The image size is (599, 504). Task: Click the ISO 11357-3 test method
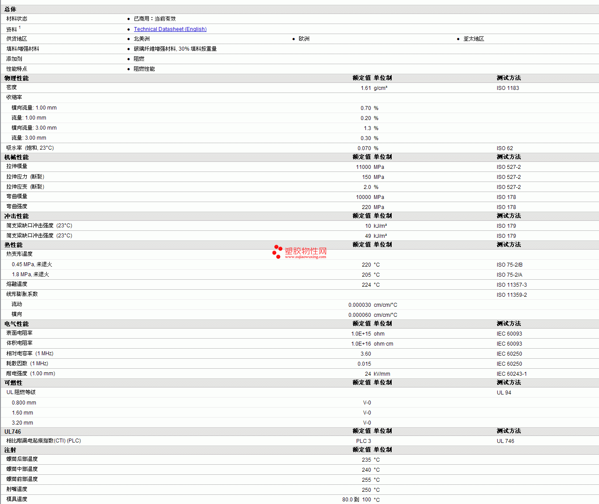512,285
